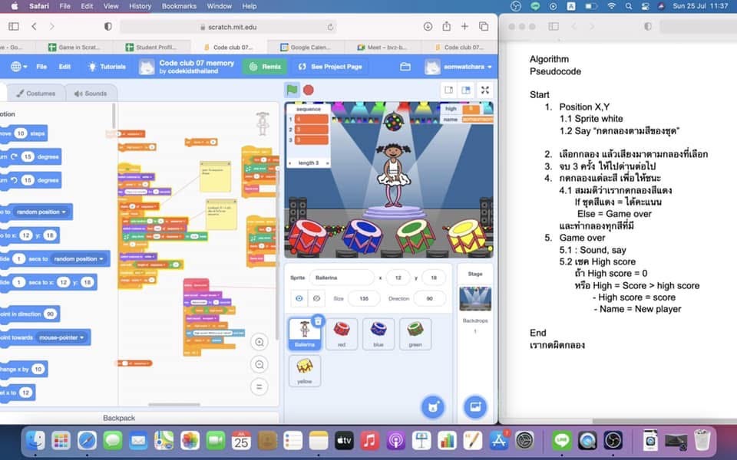Click the Remix button
Viewport: 737px width, 460px height.
pyautogui.click(x=265, y=67)
